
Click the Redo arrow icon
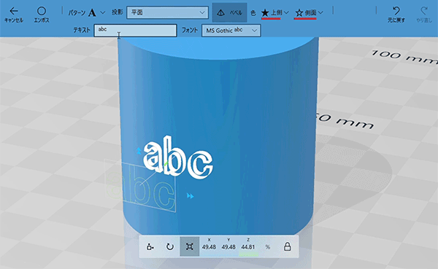[424, 11]
